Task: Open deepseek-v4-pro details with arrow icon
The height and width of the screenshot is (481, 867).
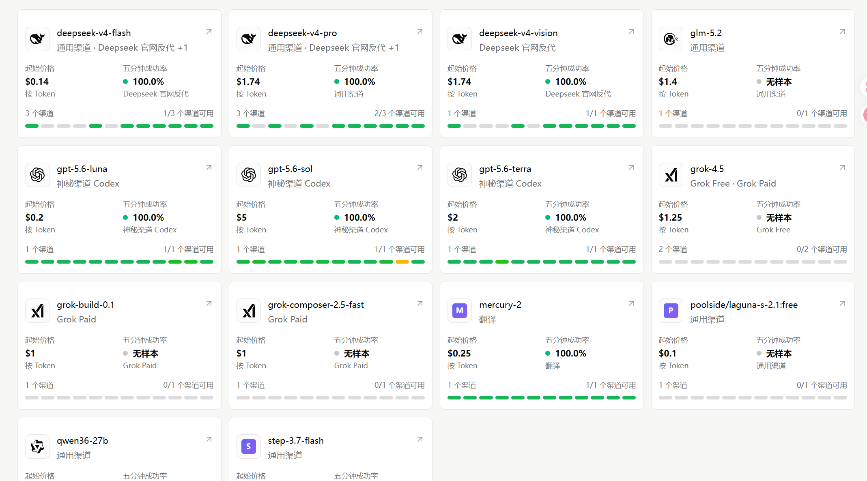Action: [x=420, y=32]
